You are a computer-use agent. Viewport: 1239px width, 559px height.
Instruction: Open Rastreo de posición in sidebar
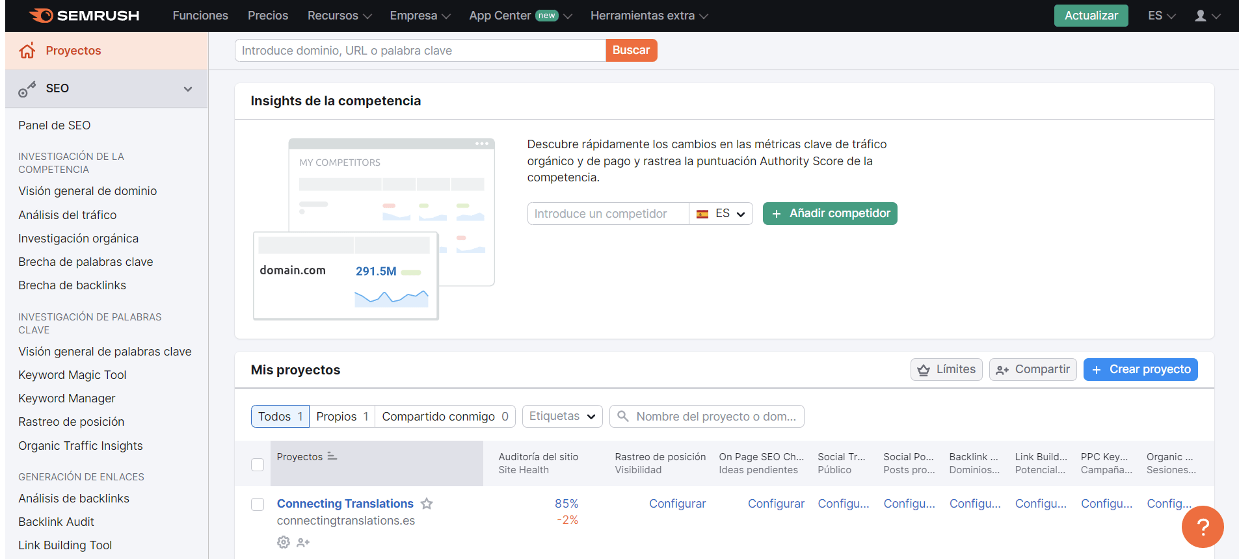72,422
